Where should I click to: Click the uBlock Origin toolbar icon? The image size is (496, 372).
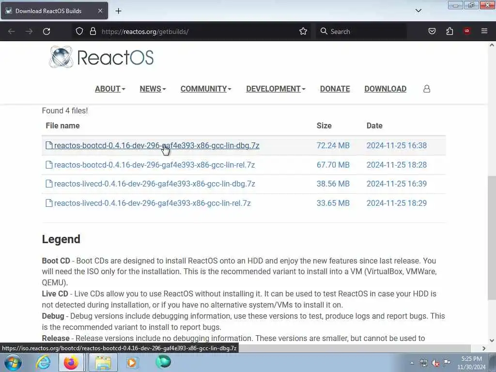pos(467,31)
